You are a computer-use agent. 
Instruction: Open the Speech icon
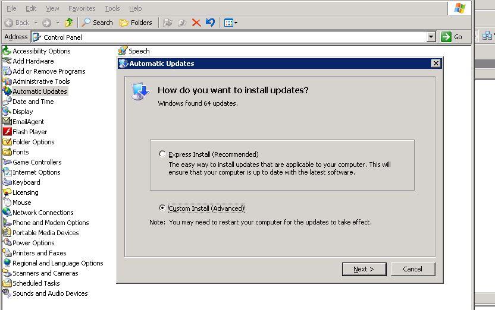(x=123, y=50)
